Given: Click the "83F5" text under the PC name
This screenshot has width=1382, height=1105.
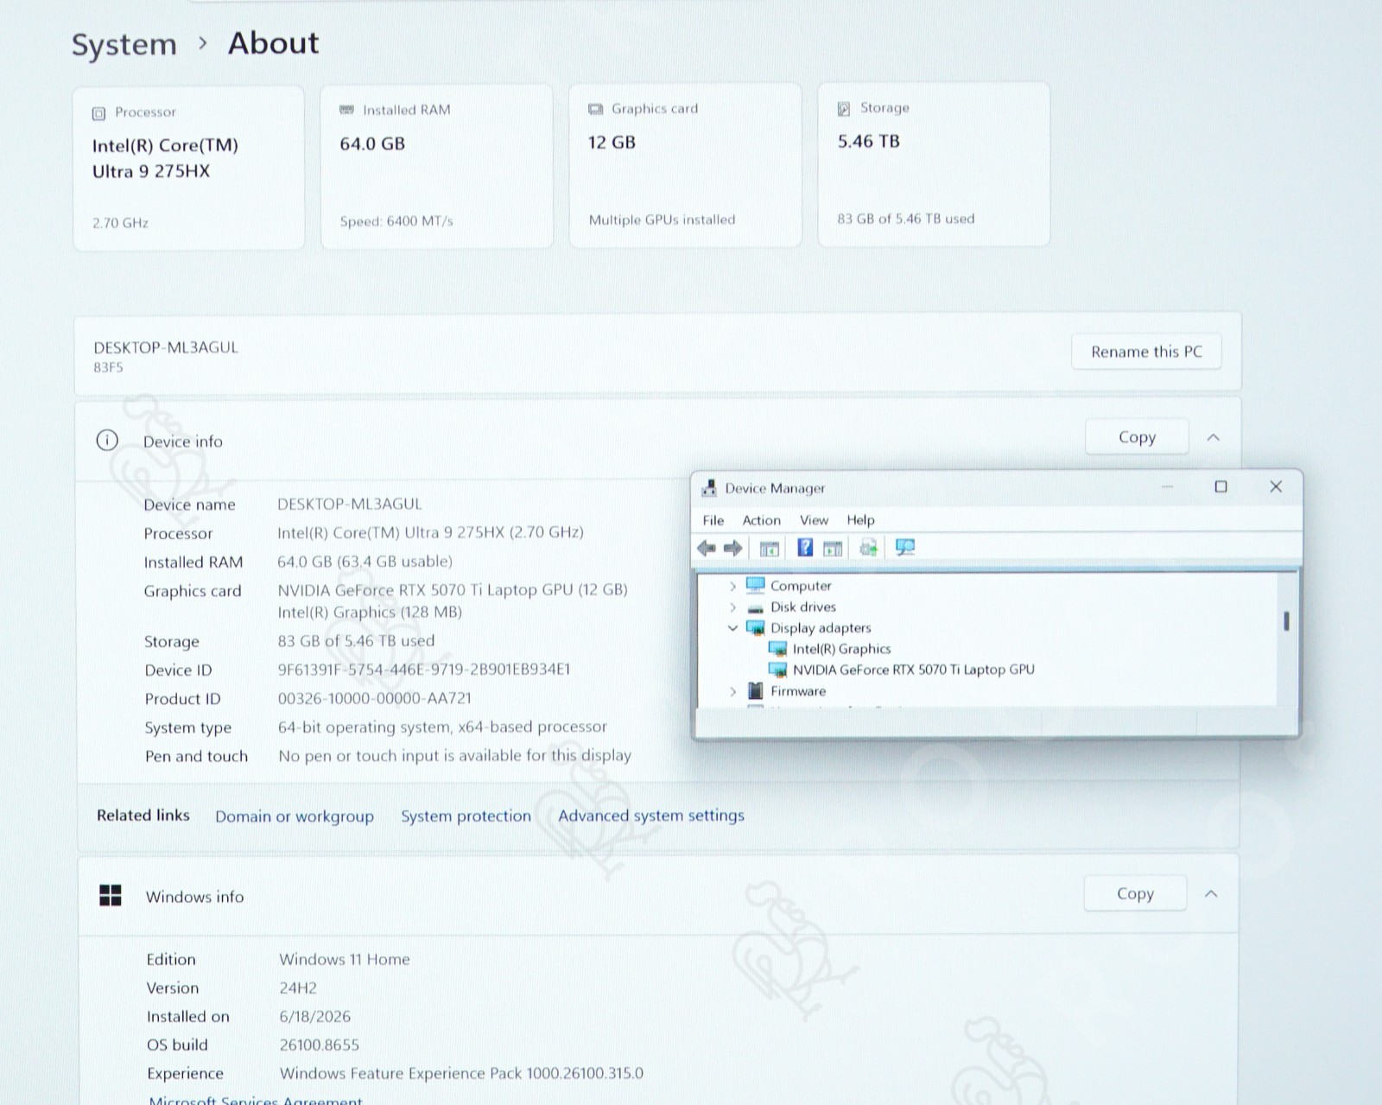Looking at the screenshot, I should tap(108, 367).
